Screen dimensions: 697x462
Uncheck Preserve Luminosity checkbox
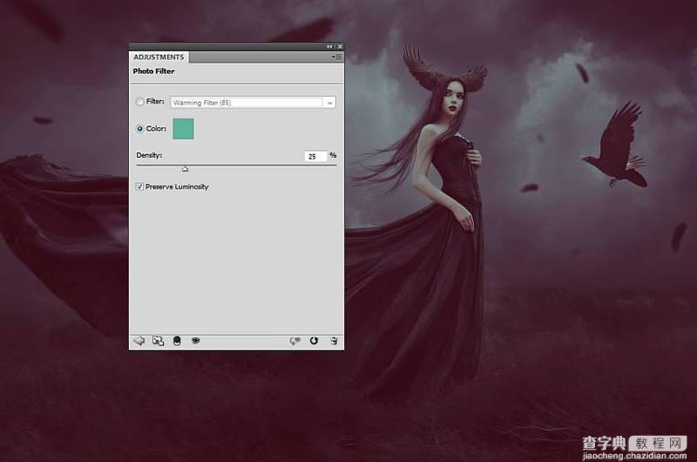[140, 187]
